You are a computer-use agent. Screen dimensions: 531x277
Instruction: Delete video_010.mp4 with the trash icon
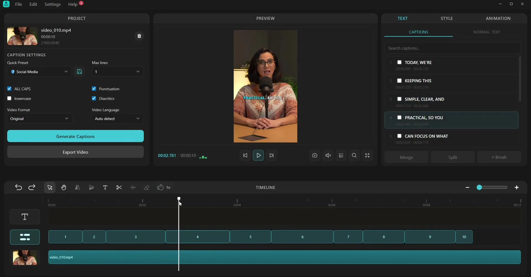(139, 36)
